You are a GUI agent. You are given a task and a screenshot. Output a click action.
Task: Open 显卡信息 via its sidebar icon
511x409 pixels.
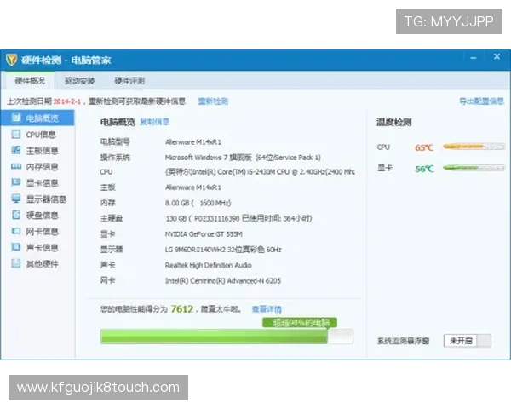coord(16,182)
